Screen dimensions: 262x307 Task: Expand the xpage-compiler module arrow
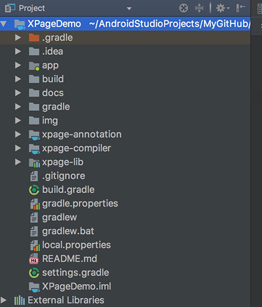tap(18, 148)
